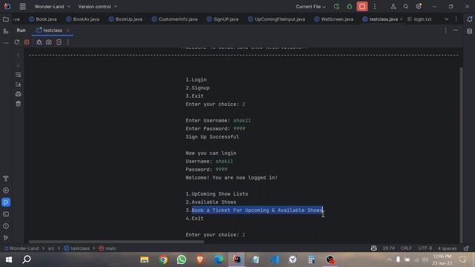Open the Services tool window icon
Image resolution: width=475 pixels, height=267 pixels.
click(x=6, y=191)
